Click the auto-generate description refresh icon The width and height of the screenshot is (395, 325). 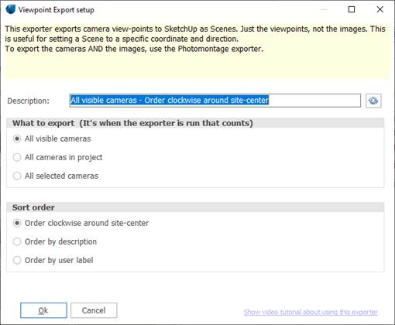click(x=373, y=101)
